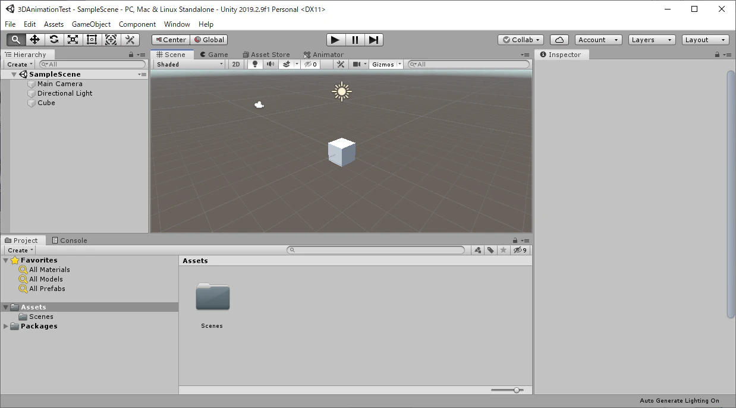Toggle pivot mode Center button
Screen dimensions: 736x408
coord(171,40)
